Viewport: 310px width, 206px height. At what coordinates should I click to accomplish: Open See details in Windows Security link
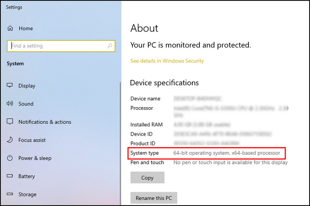tap(167, 61)
